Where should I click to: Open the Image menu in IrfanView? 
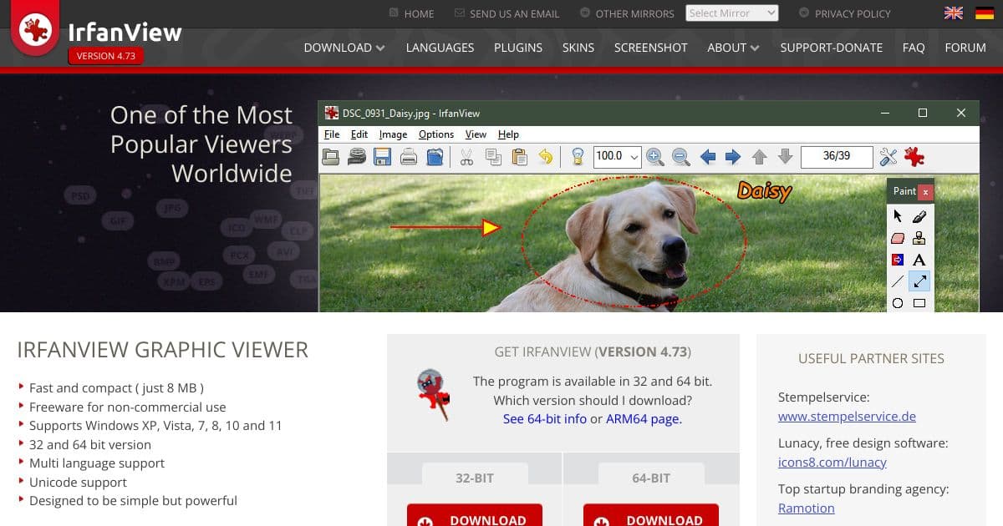point(393,134)
